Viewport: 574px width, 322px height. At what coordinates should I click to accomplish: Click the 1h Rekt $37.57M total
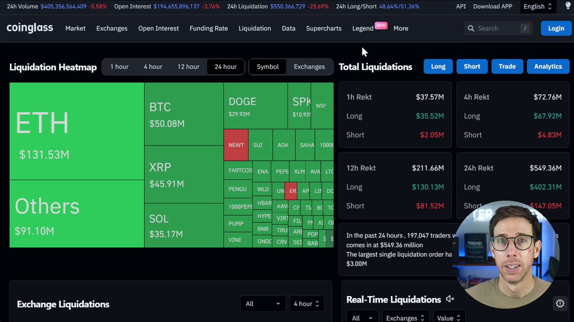[x=430, y=97]
